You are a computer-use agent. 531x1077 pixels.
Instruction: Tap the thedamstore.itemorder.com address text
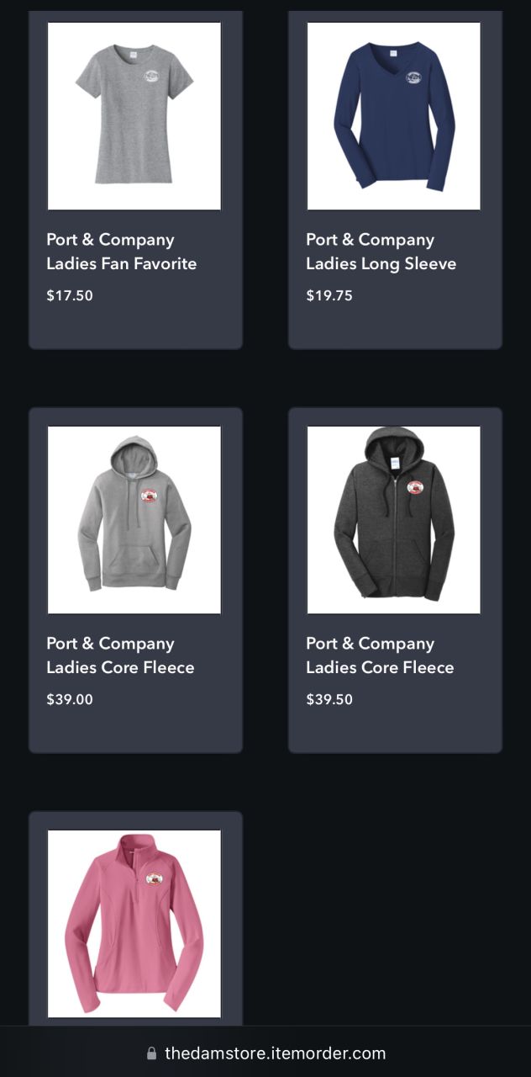click(276, 1053)
